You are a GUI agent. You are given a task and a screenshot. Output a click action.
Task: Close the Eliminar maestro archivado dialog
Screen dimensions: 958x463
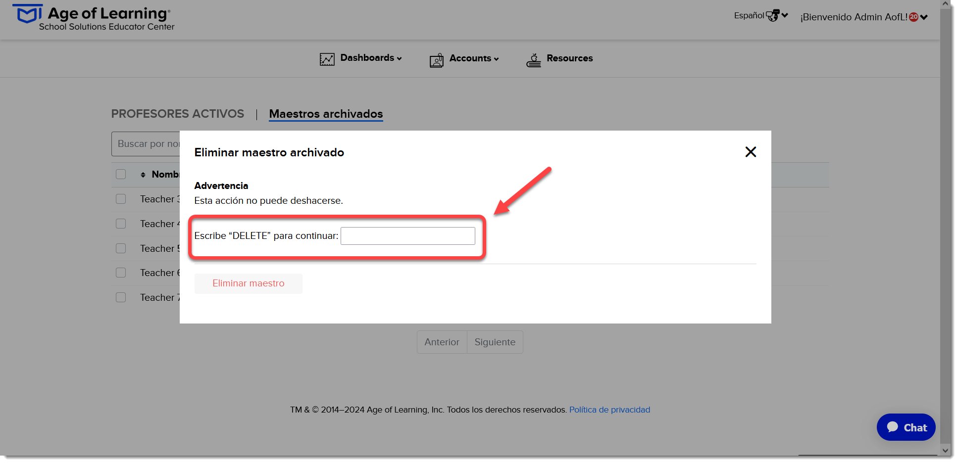(x=751, y=152)
